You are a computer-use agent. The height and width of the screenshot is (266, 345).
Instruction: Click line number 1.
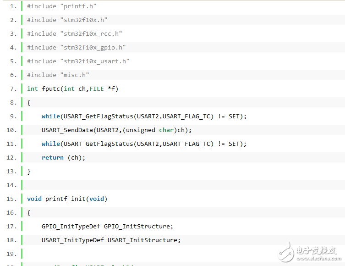tap(13, 6)
